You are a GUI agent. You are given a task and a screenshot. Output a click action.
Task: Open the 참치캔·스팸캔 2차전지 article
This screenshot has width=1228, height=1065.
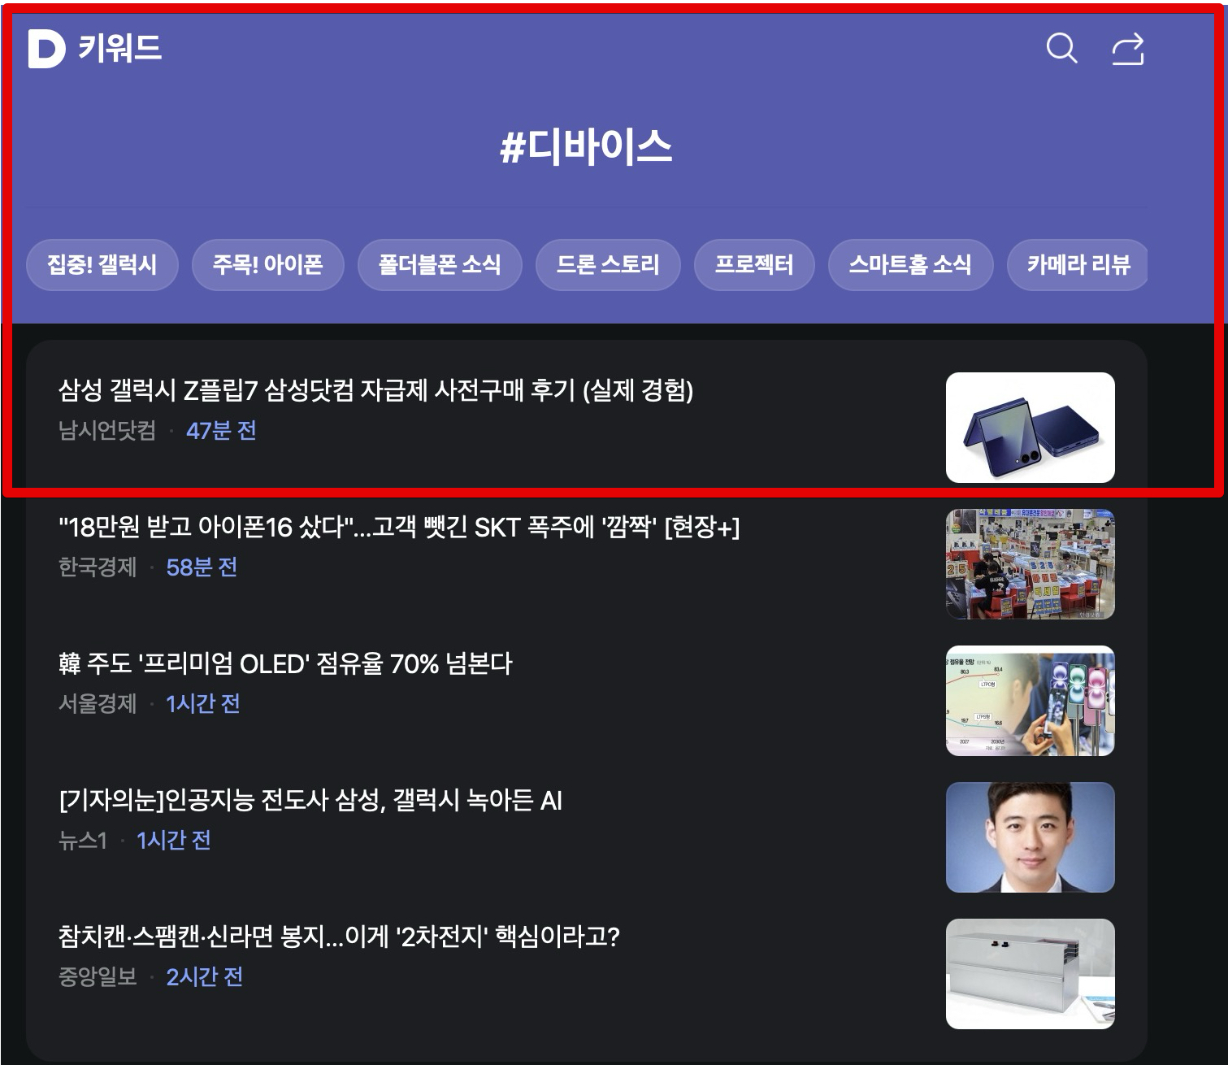339,937
